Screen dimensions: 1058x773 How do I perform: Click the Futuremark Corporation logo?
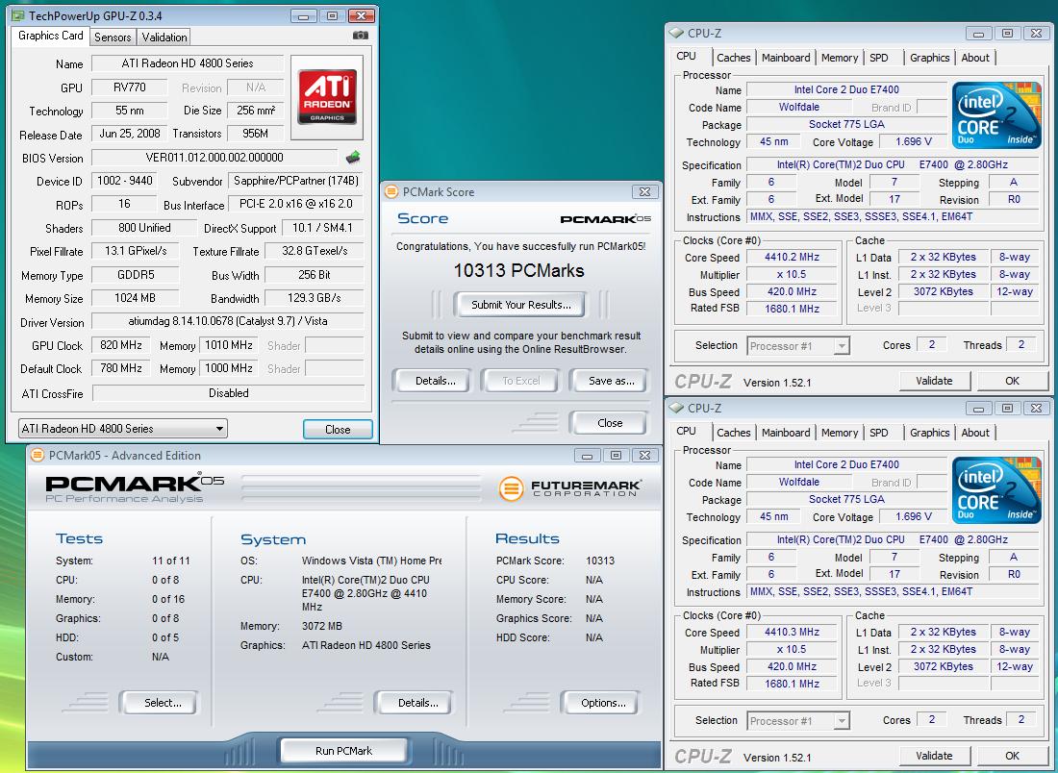tap(570, 487)
